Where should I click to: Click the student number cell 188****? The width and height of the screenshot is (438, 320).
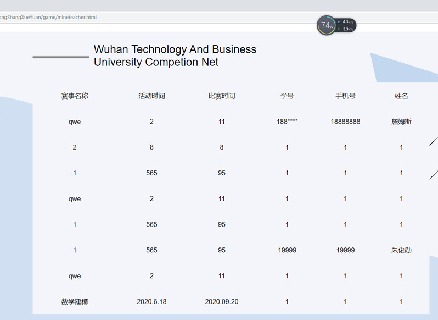pos(287,122)
